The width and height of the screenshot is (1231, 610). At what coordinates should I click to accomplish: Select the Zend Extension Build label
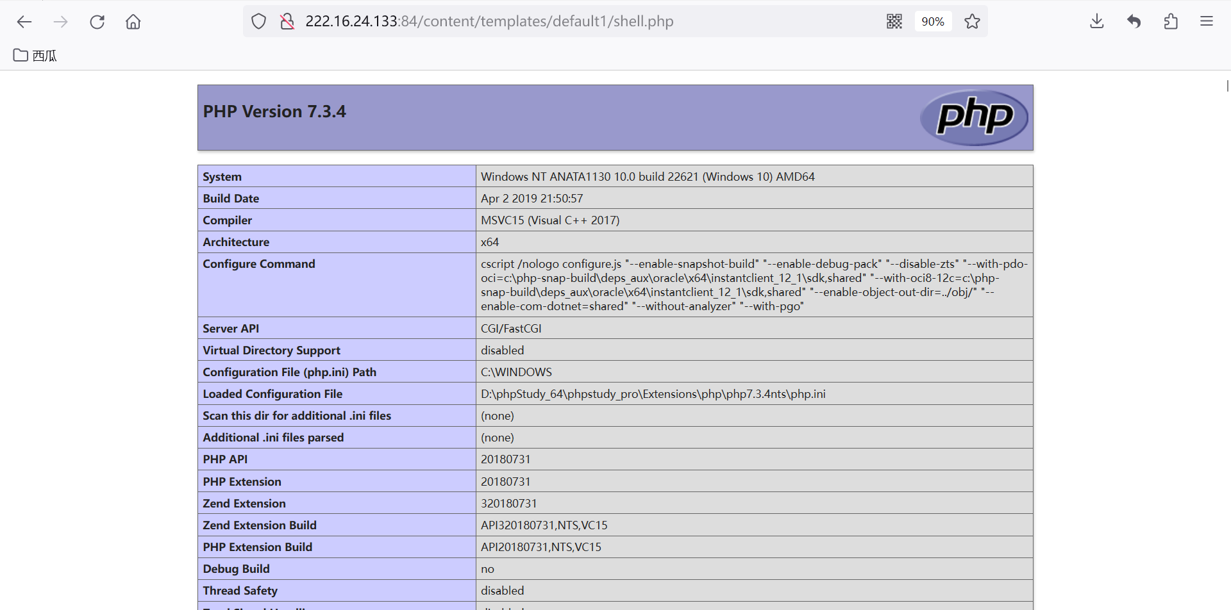(260, 525)
